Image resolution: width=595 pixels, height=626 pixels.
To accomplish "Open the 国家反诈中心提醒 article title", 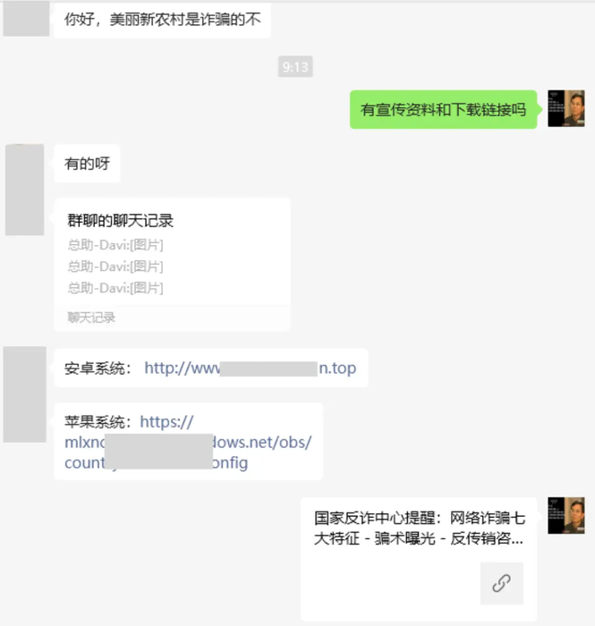I will point(419,529).
